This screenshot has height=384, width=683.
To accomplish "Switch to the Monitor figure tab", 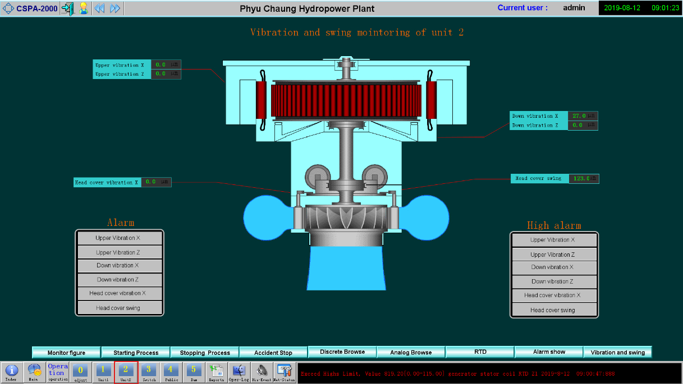I will coord(66,353).
